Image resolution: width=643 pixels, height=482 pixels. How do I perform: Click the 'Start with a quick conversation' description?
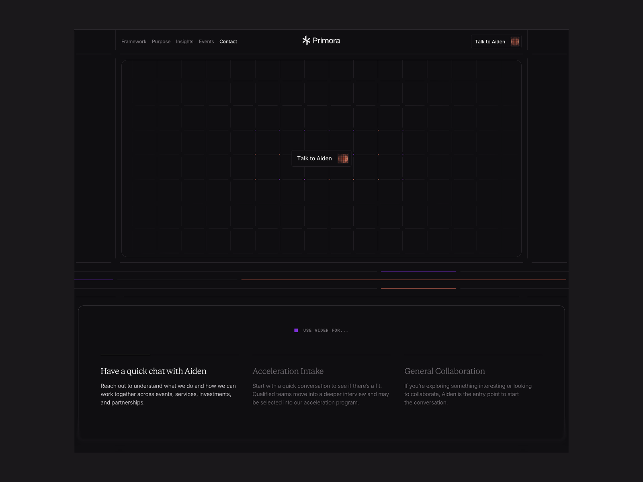click(321, 394)
